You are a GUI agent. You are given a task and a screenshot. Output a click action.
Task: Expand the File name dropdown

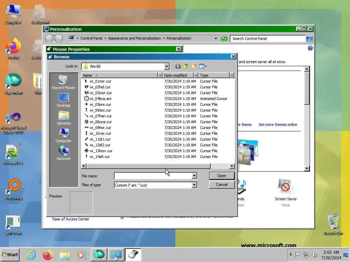click(194, 176)
